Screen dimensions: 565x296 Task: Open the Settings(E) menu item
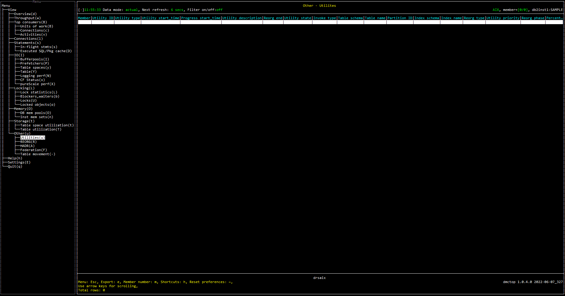point(19,162)
